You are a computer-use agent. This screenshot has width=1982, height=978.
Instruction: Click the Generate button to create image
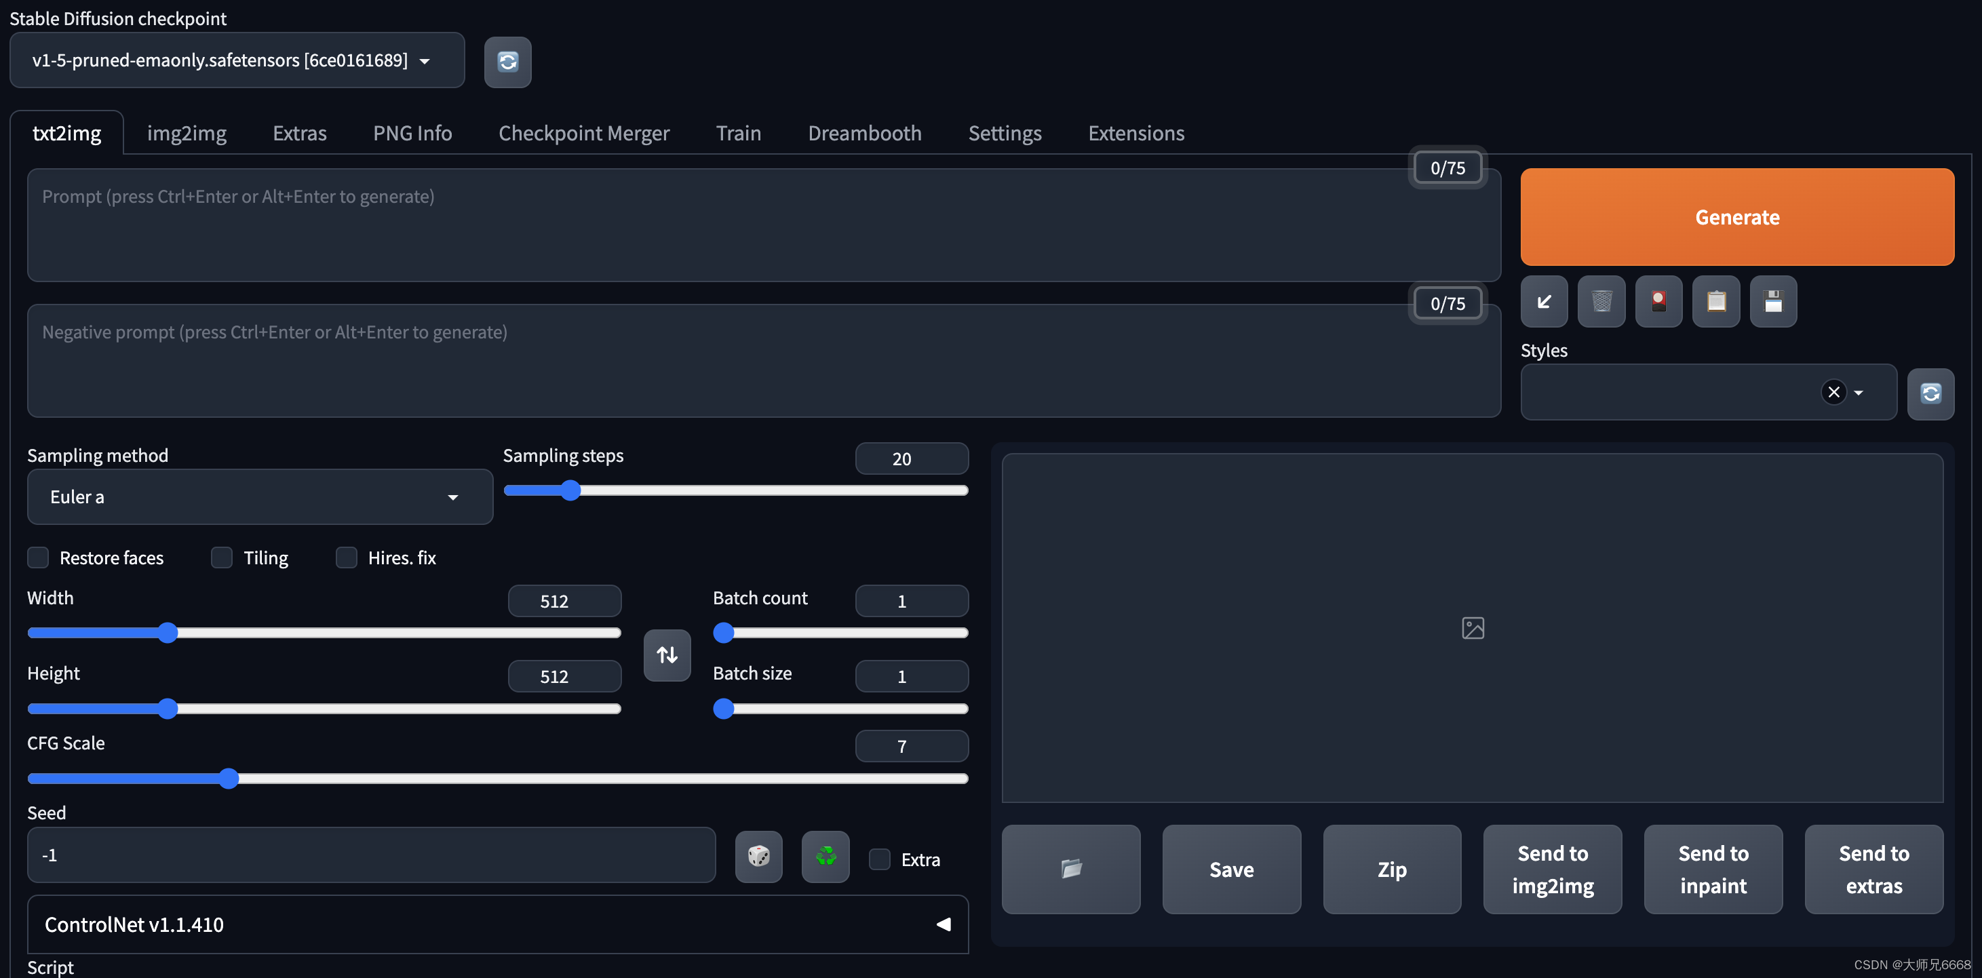[x=1736, y=216]
